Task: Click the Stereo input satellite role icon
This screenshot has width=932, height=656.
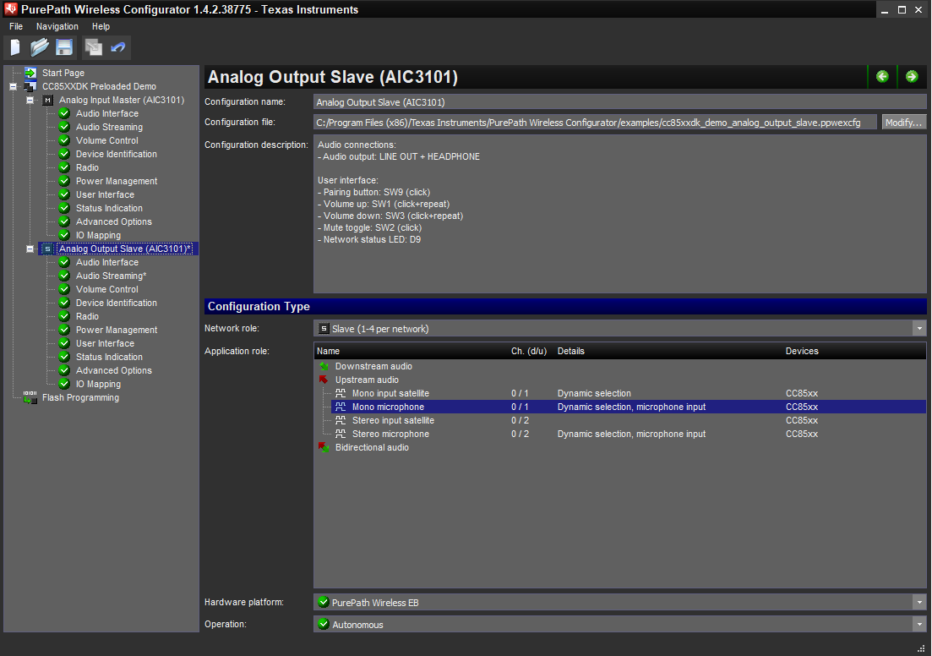Action: tap(341, 420)
